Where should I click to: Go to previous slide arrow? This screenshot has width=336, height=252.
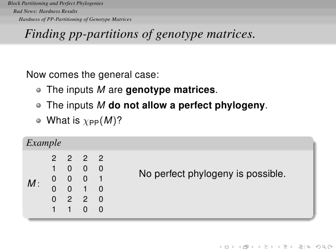point(220,247)
